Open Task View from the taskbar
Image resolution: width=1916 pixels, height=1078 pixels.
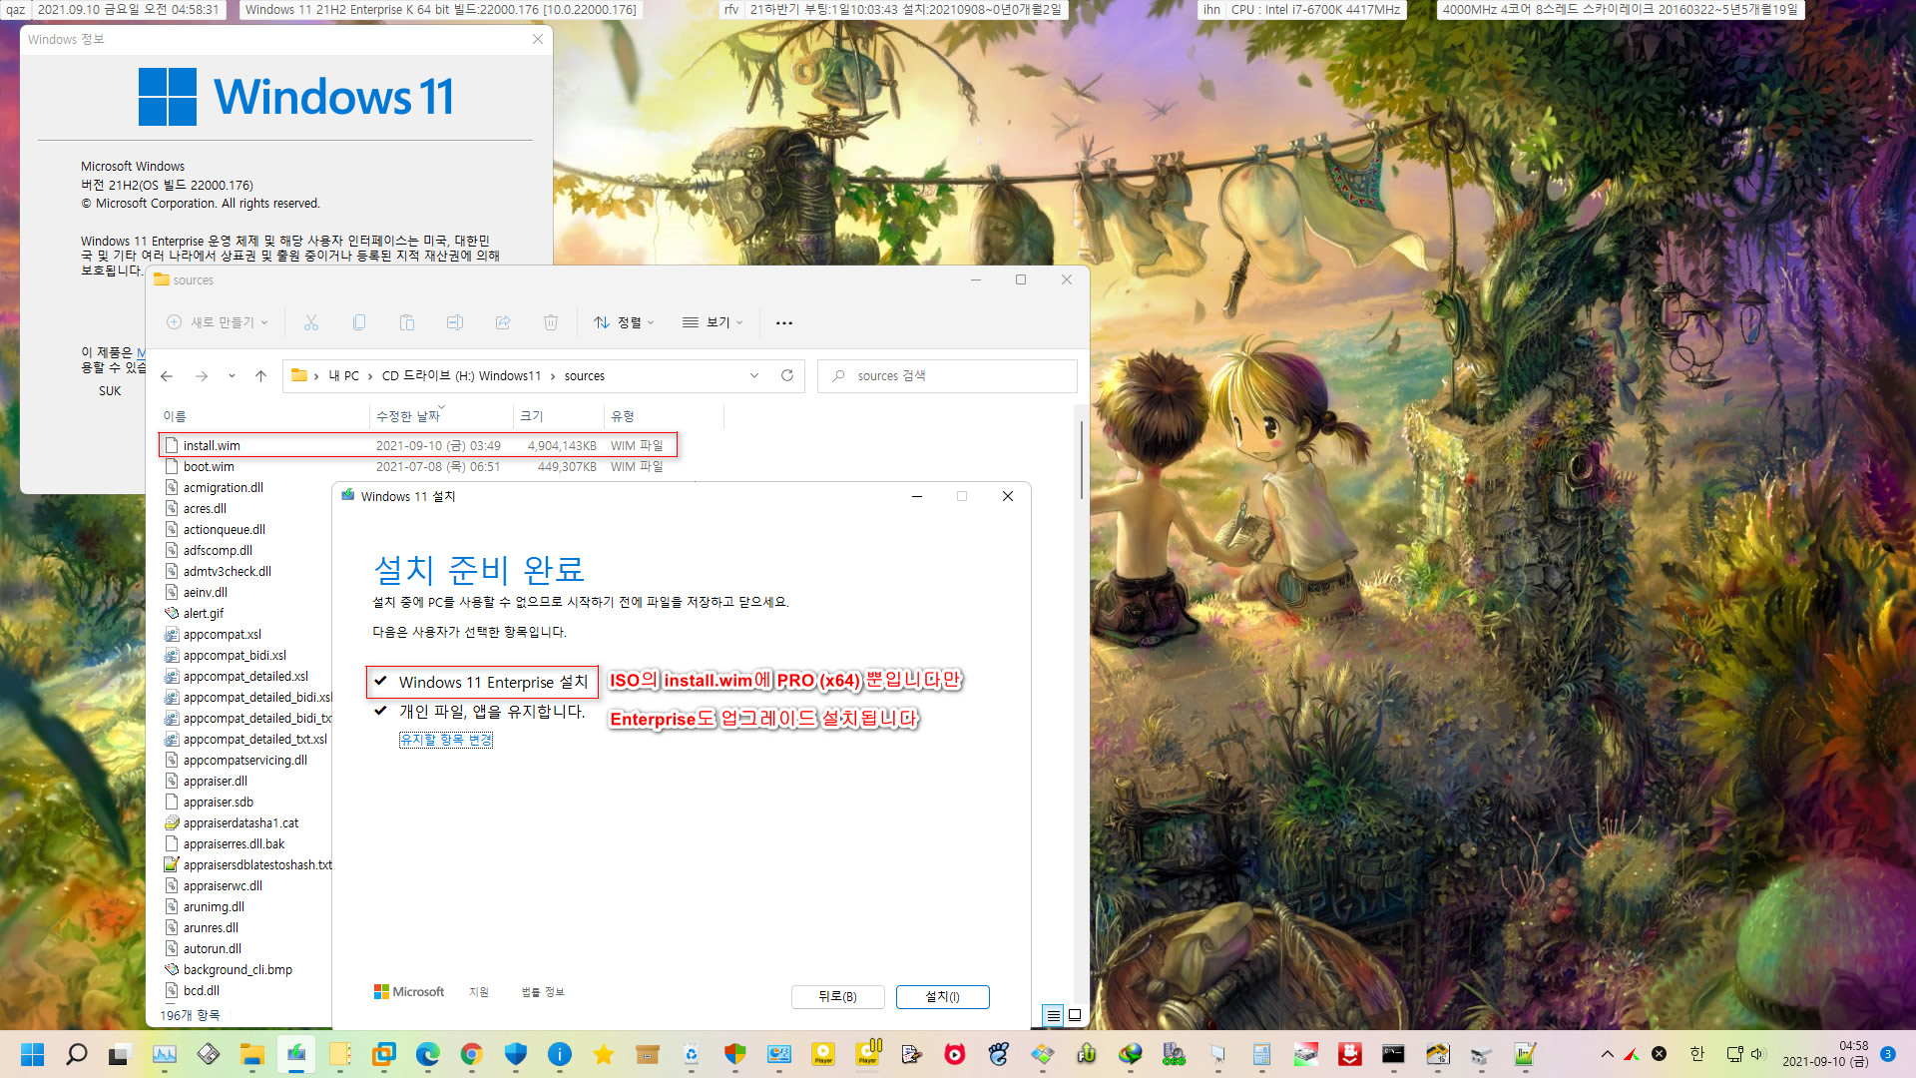tap(119, 1054)
